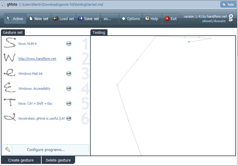The height and width of the screenshot is (166, 238).
Task: Click the 'as...' save-as button
Action: pyautogui.click(x=107, y=19)
